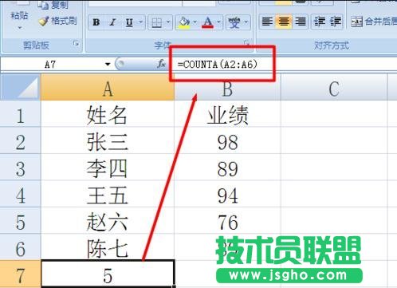The width and height of the screenshot is (397, 288).
Task: Click the Paste button label
Action: (19, 15)
